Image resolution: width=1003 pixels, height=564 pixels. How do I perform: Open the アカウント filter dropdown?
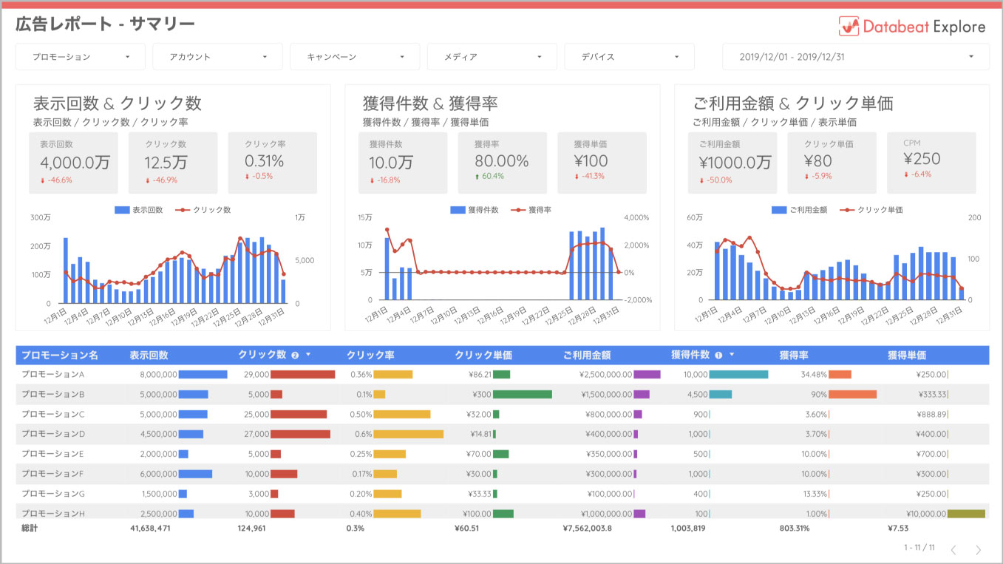pyautogui.click(x=217, y=57)
